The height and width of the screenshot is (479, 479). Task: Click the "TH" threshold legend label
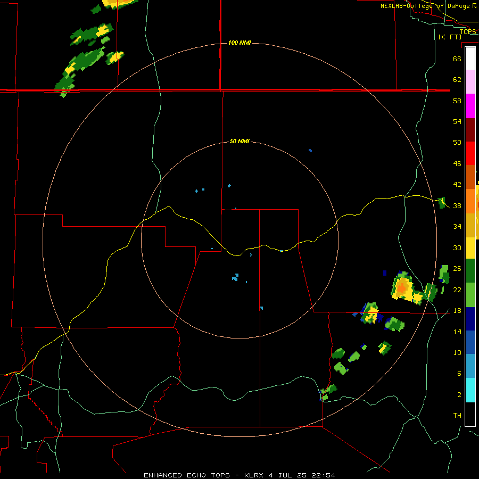click(x=457, y=416)
